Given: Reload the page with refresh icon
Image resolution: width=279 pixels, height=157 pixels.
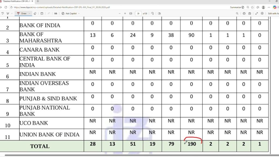Looking at the screenshot, I should tap(6, 7).
